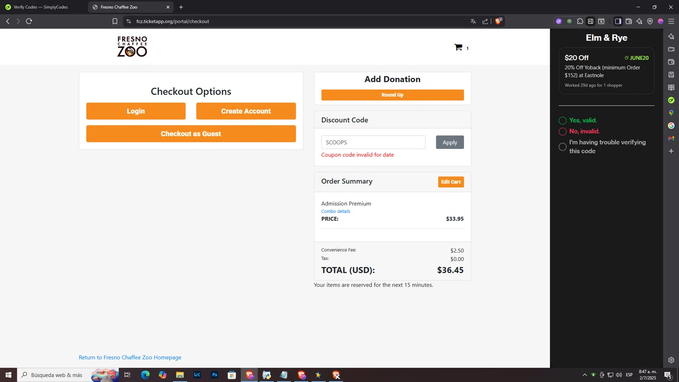Click the address bar URL
Viewport: 679px width, 382px height.
pyautogui.click(x=173, y=21)
